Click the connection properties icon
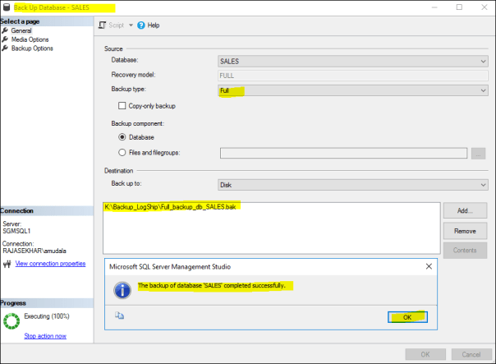The width and height of the screenshot is (496, 364). pyautogui.click(x=7, y=264)
